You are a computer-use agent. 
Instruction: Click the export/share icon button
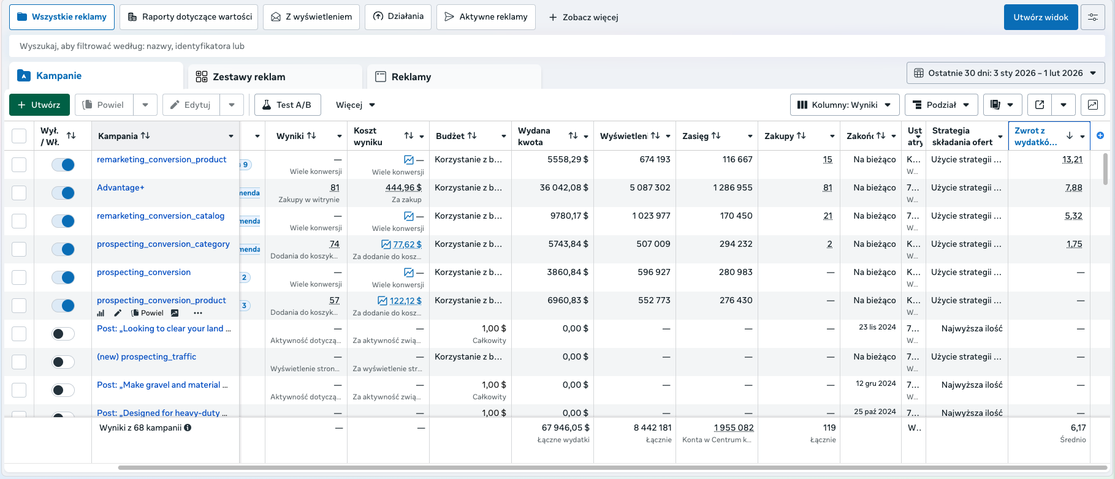coord(1040,105)
